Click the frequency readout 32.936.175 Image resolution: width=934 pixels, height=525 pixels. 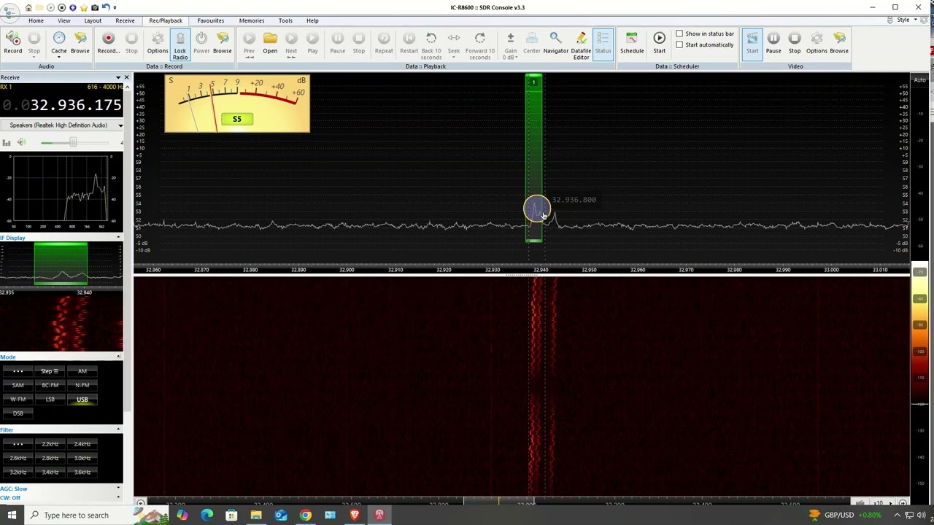[x=76, y=105]
